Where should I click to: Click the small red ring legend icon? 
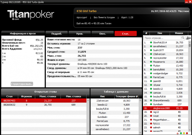178,133
